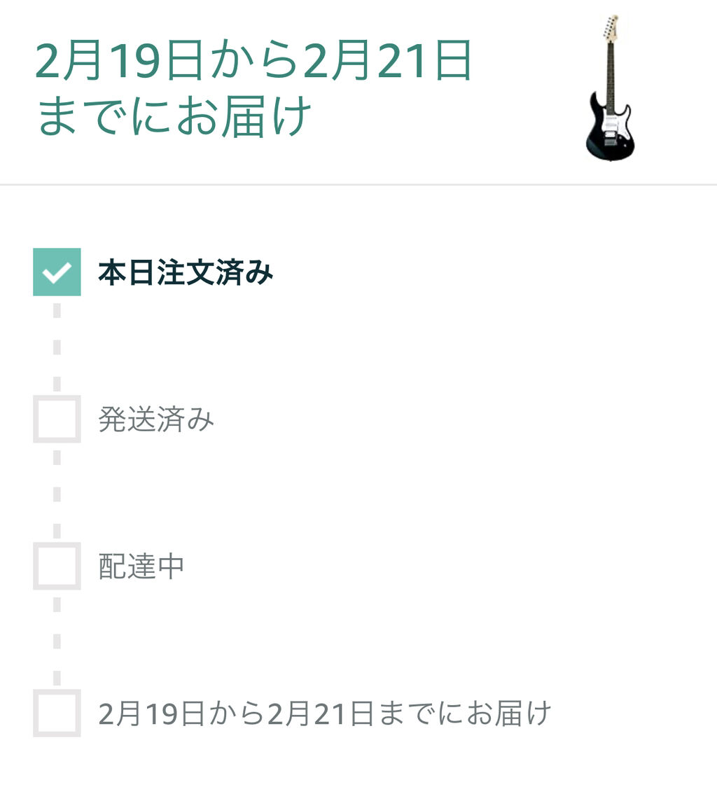Select the 配達中 step label
Screen dimensions: 717x794
coord(141,566)
